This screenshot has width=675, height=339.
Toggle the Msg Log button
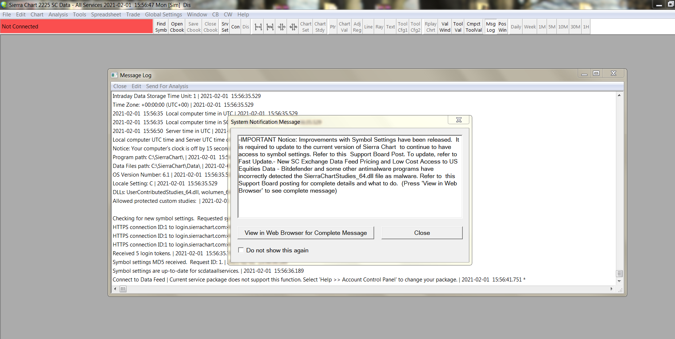(491, 27)
